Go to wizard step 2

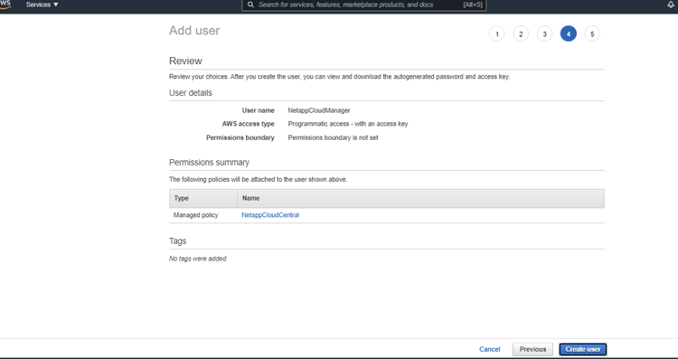(521, 33)
